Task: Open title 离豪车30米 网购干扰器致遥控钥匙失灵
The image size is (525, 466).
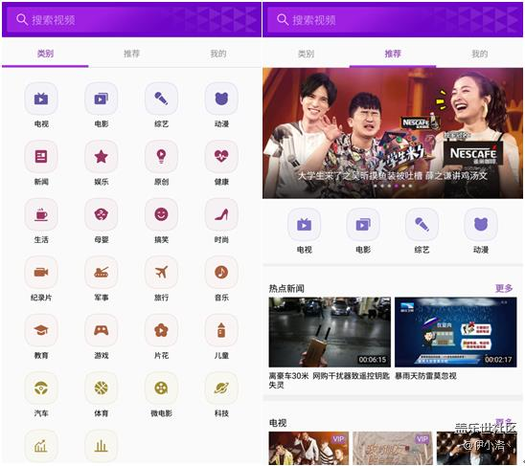Action: (x=330, y=381)
